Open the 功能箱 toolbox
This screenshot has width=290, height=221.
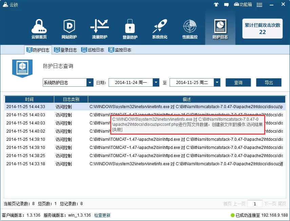243,4
